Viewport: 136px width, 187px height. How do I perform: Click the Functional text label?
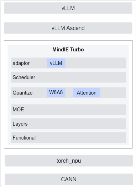[24, 138]
